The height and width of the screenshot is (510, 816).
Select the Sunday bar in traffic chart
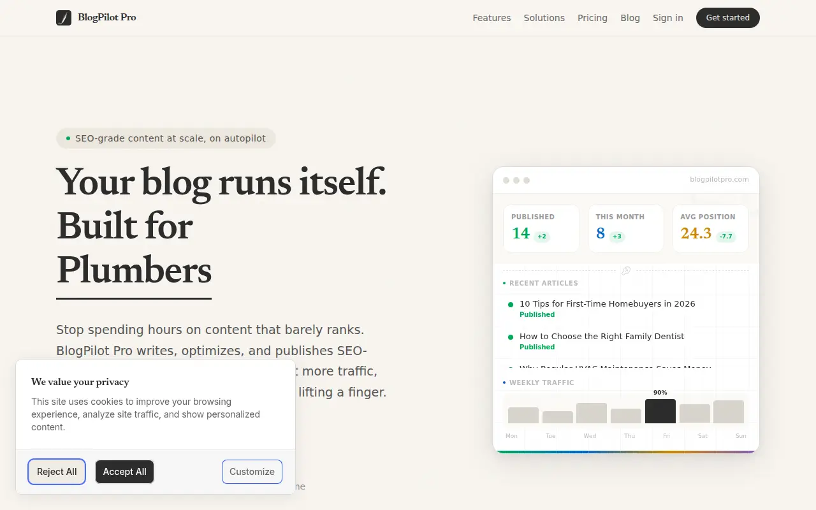[729, 412]
